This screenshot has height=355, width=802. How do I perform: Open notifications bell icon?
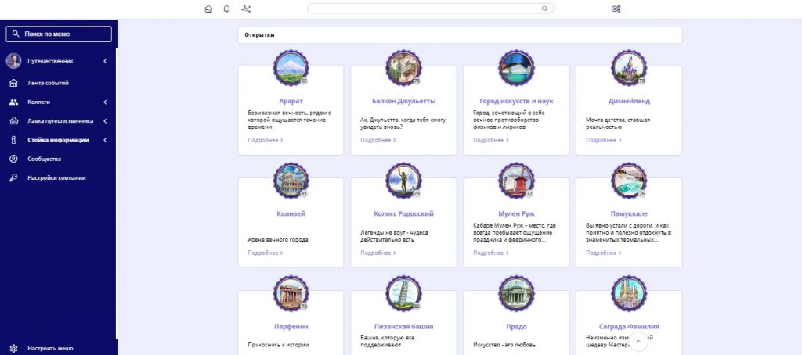227,9
